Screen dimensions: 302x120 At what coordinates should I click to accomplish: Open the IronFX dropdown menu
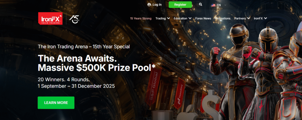point(260,18)
